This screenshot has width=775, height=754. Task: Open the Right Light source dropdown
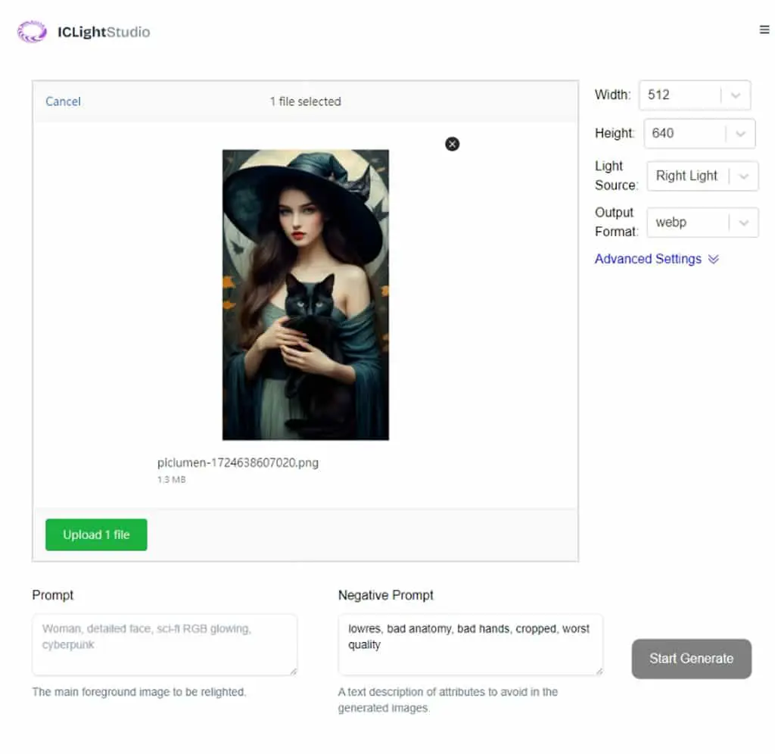pyautogui.click(x=702, y=176)
